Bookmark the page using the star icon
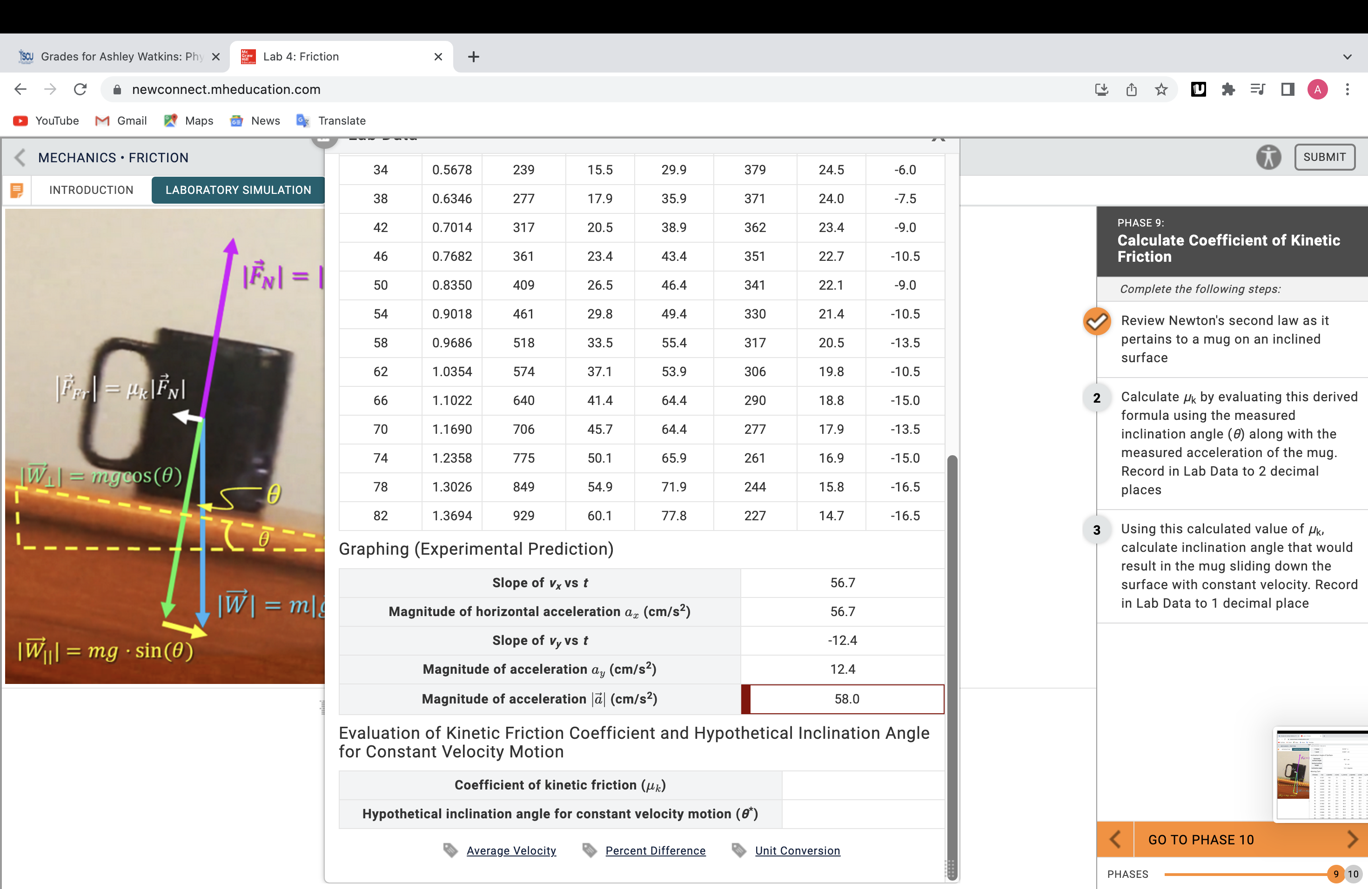The width and height of the screenshot is (1368, 889). (1162, 89)
